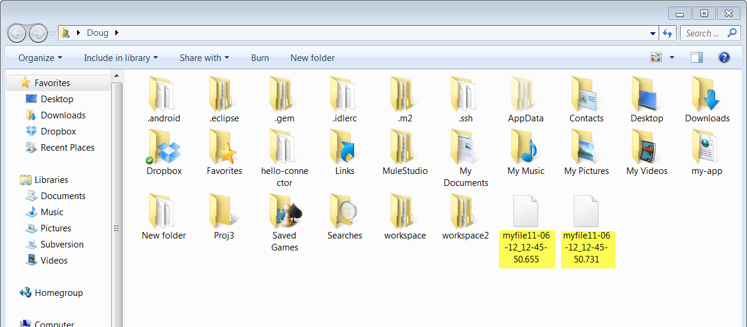Select Homegroup in navigation pane
The image size is (747, 327).
coord(59,293)
